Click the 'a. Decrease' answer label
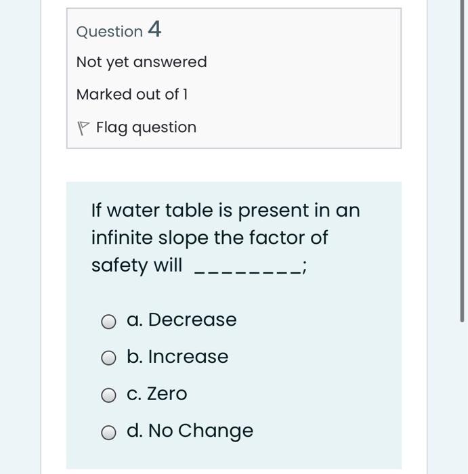 [182, 320]
